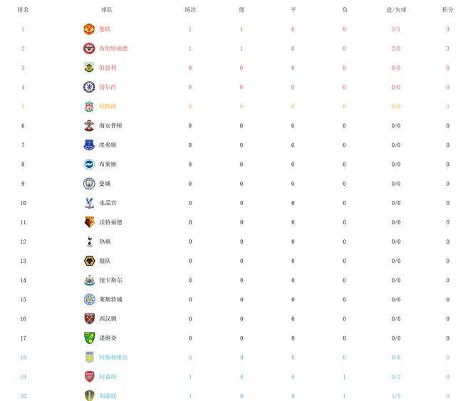The height and width of the screenshot is (401, 463).
Task: Click the Wolves club crest
Action: pos(89,261)
